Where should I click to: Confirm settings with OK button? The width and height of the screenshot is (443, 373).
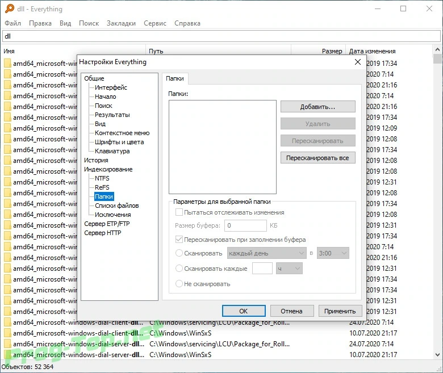(244, 311)
